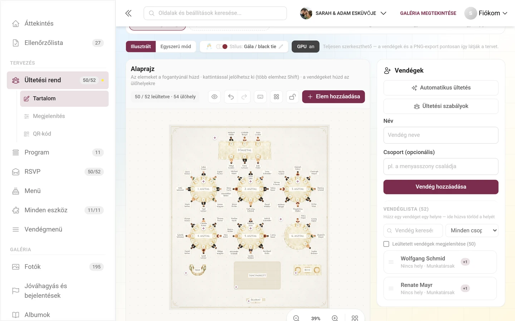Image resolution: width=515 pixels, height=321 pixels.
Task: Open the grid layout icon in toolbar
Action: pyautogui.click(x=276, y=97)
